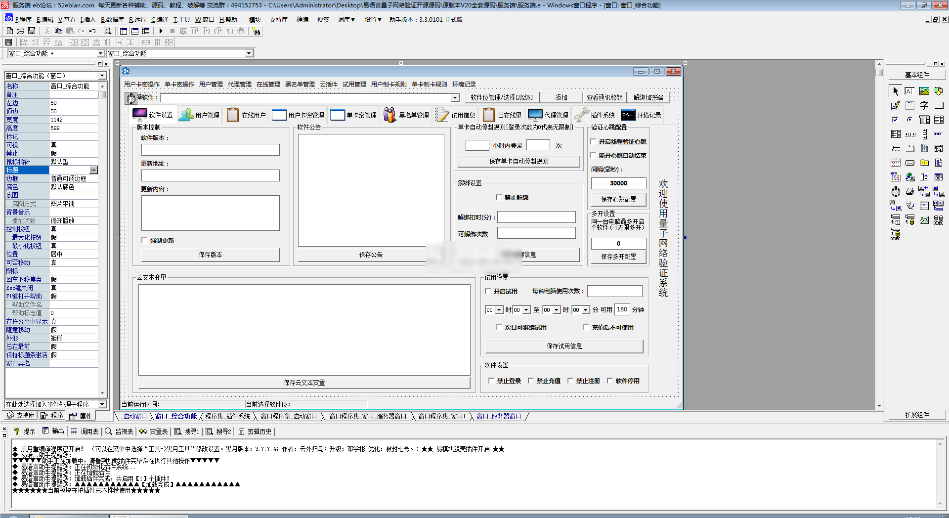
Task: Click the Copy toolbar icon
Action: tap(58, 31)
